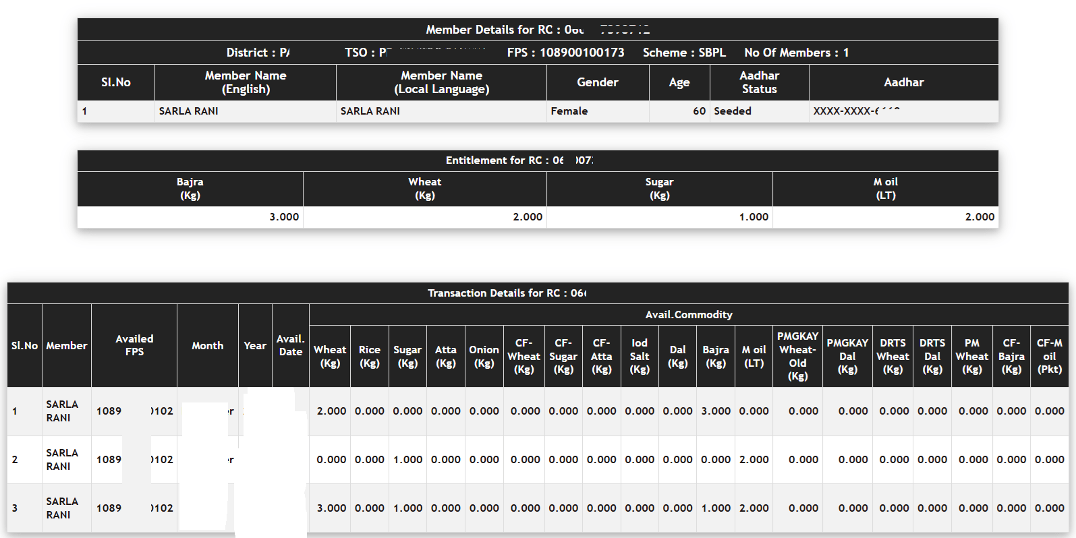
Task: Click 'Member Name (Local Language)' column header
Action: [441, 82]
